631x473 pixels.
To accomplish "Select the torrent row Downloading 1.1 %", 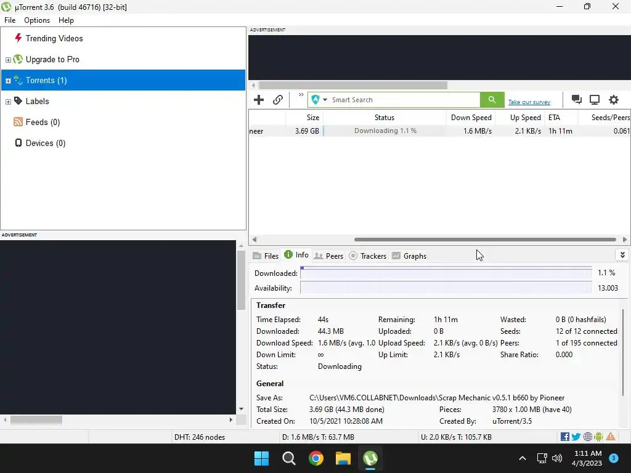I will (x=439, y=131).
